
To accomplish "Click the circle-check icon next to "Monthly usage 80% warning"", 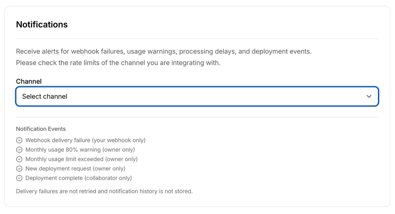I will tap(19, 150).
